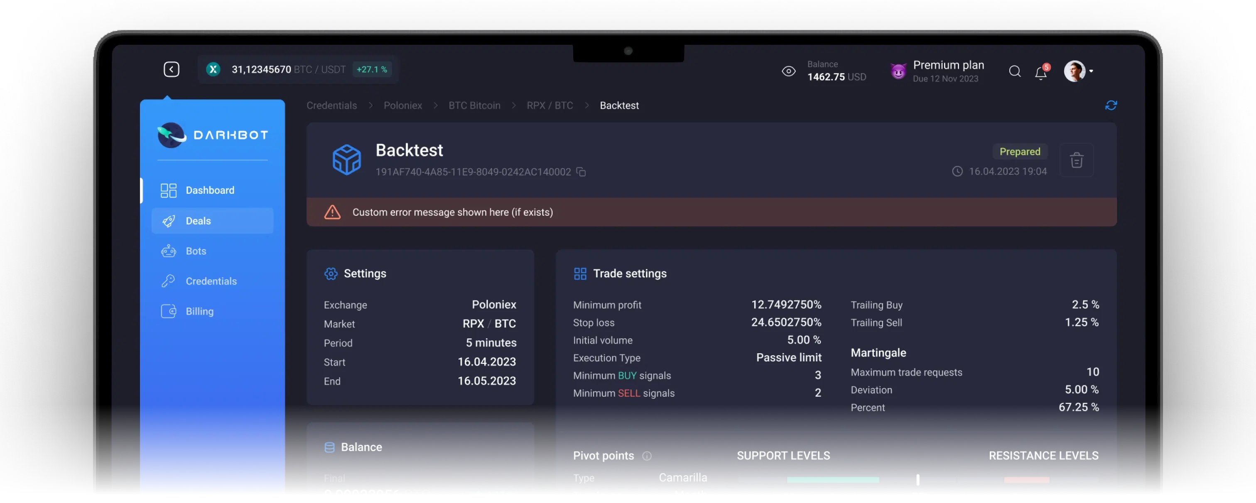Select the Dashboard menu item

210,190
